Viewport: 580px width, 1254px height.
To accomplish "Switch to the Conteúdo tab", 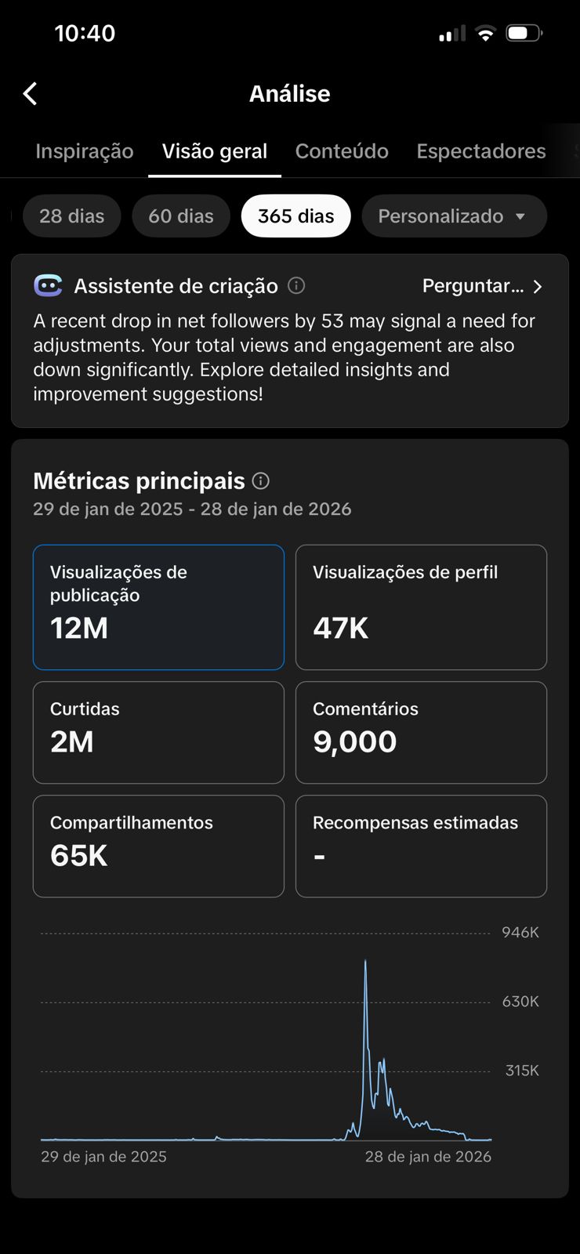I will tap(342, 151).
